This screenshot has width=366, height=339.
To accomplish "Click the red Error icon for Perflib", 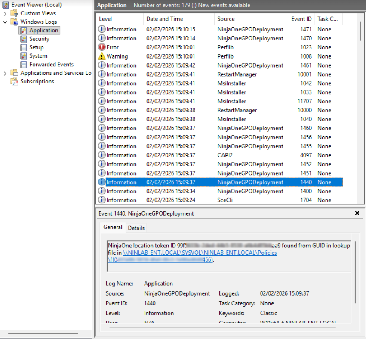I will tap(102, 47).
